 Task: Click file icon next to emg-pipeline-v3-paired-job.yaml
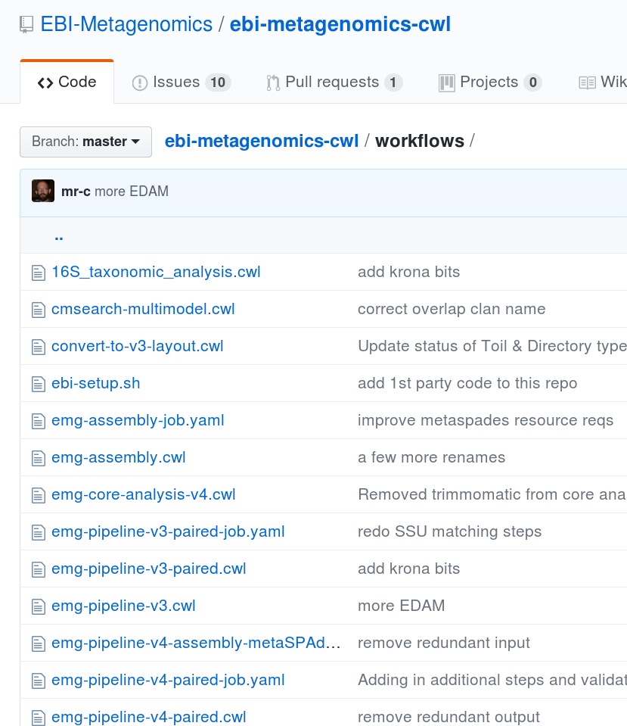(39, 532)
